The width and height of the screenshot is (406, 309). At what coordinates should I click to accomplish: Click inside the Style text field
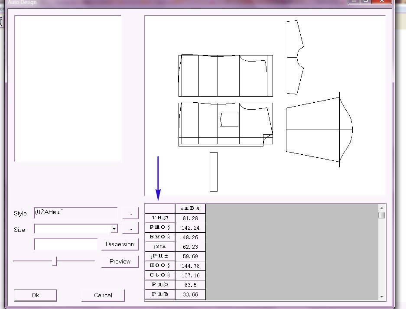[x=75, y=213]
